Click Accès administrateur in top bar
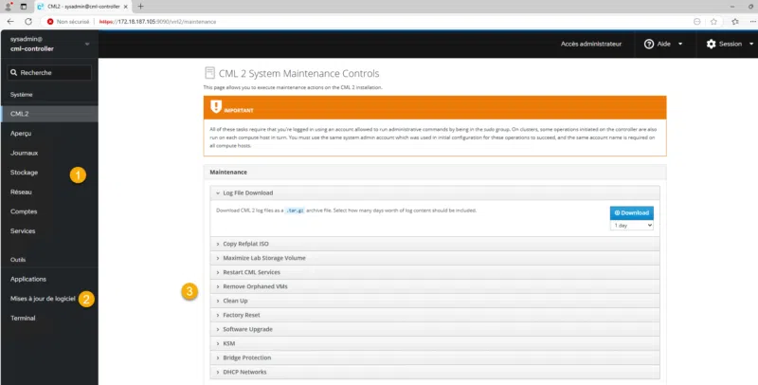This screenshot has width=758, height=385. pos(590,44)
